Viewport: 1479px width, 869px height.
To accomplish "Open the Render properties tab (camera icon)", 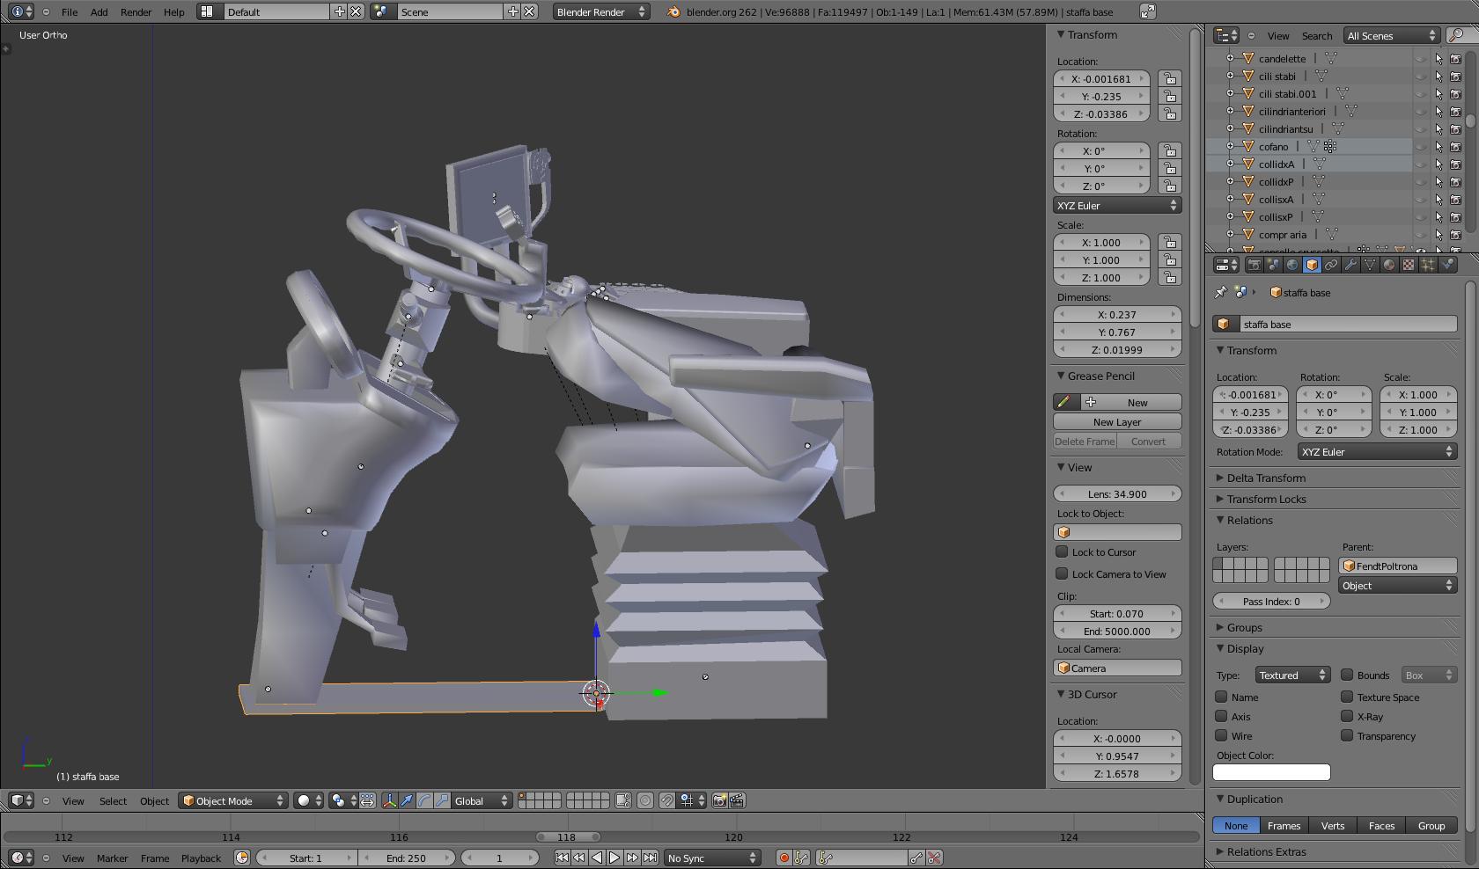I will 1255,265.
